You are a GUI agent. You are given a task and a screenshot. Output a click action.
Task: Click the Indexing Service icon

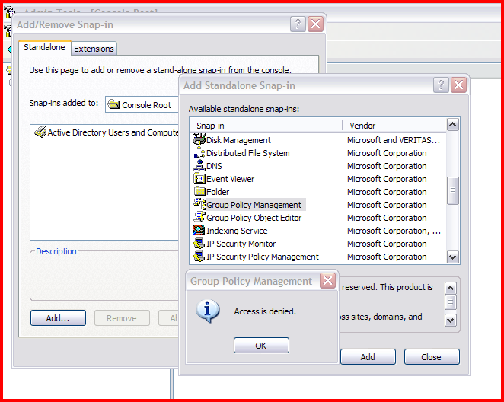pos(199,231)
